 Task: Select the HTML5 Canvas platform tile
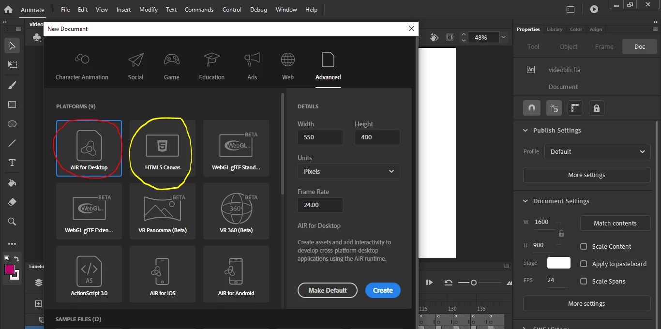(163, 148)
